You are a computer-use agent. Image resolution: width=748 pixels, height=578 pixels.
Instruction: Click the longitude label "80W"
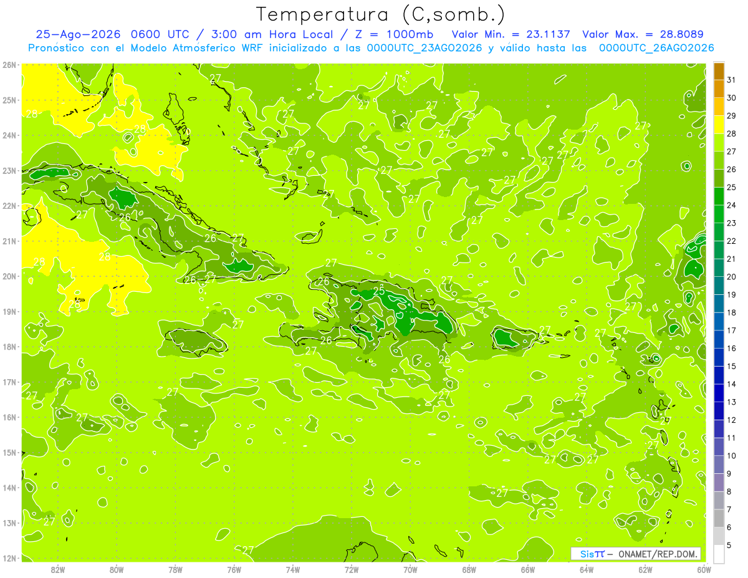coord(117,569)
